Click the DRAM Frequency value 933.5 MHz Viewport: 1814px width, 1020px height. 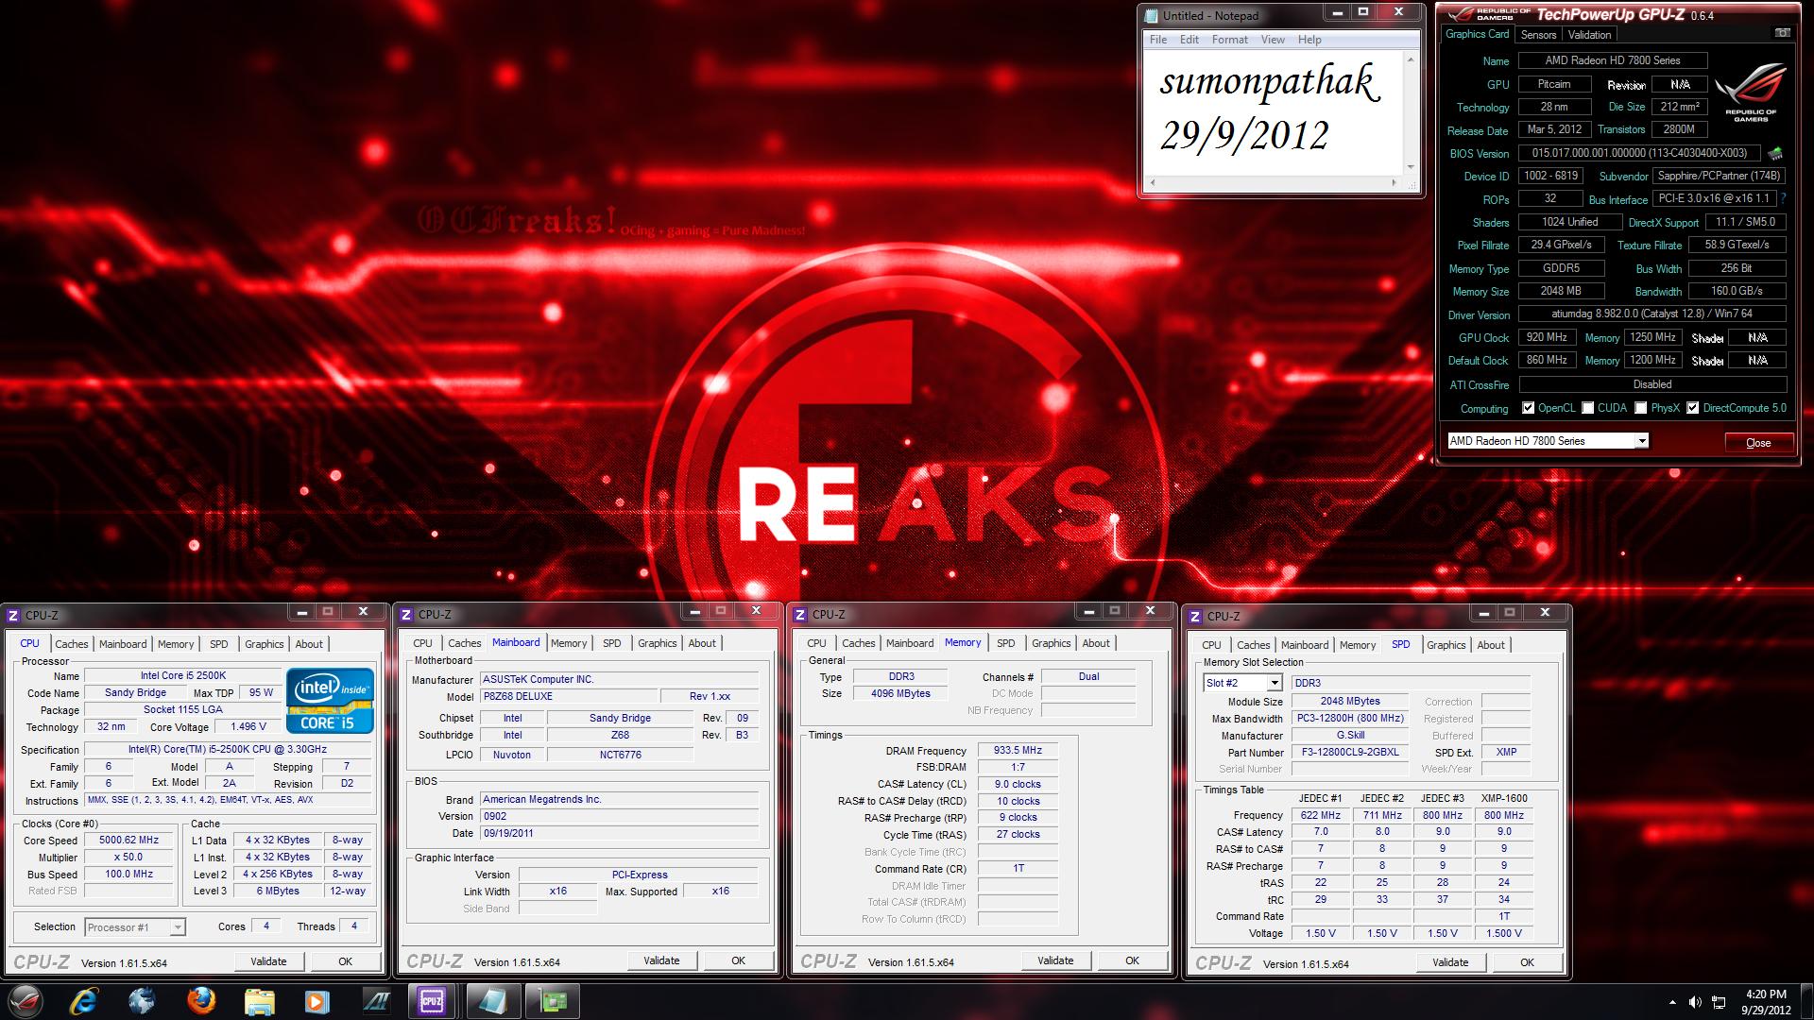(1018, 751)
